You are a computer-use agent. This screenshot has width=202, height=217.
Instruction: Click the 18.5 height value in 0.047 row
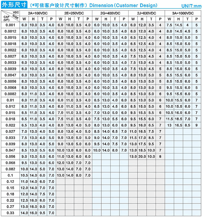pos(142,150)
